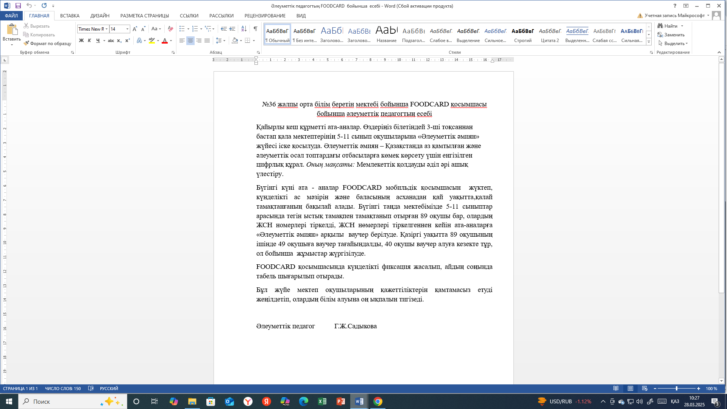727x409 pixels.
Task: Switch to read mode view
Action: tap(616, 389)
